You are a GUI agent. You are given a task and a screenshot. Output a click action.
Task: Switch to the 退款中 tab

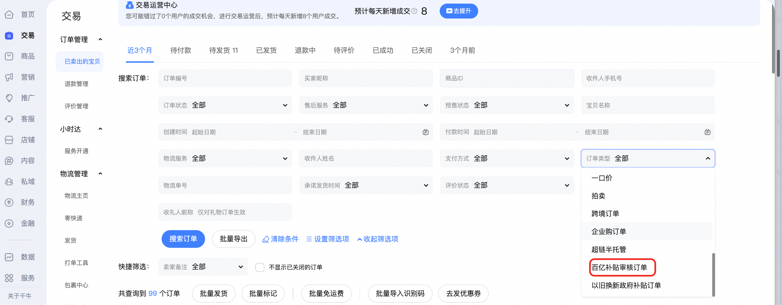(305, 50)
